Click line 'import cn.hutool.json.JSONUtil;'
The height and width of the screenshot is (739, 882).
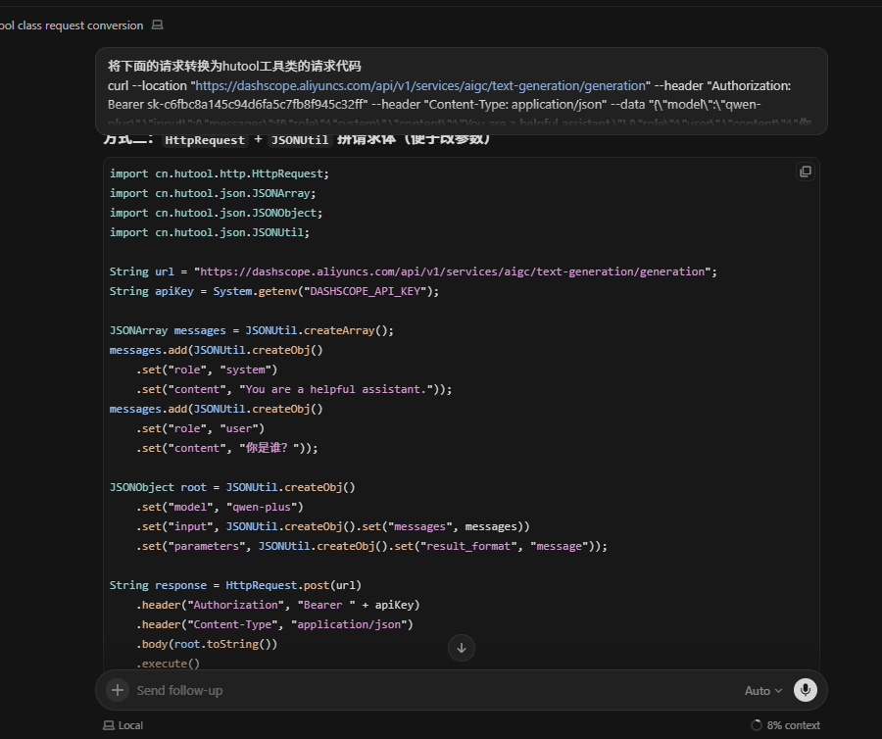coord(210,233)
